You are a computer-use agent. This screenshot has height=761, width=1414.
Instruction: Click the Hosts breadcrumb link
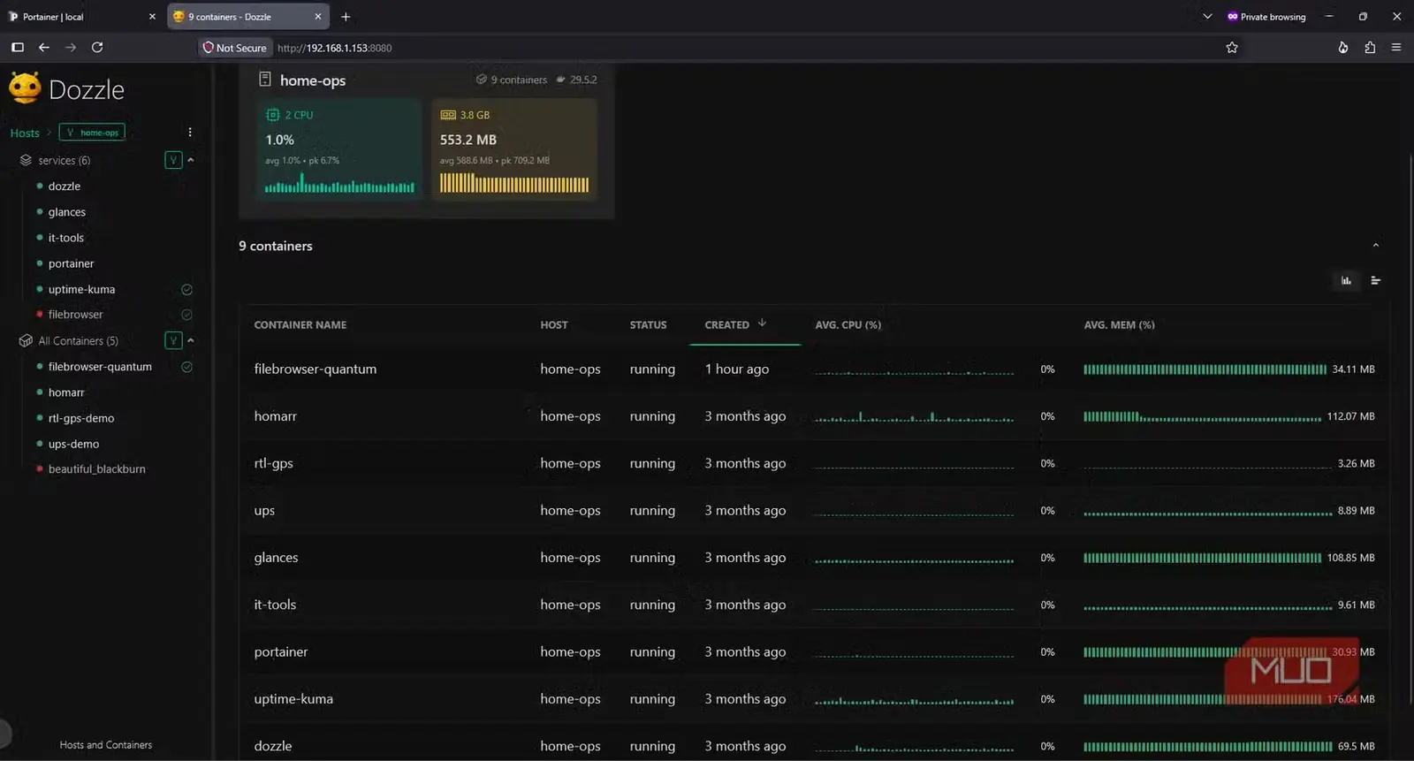coord(25,133)
